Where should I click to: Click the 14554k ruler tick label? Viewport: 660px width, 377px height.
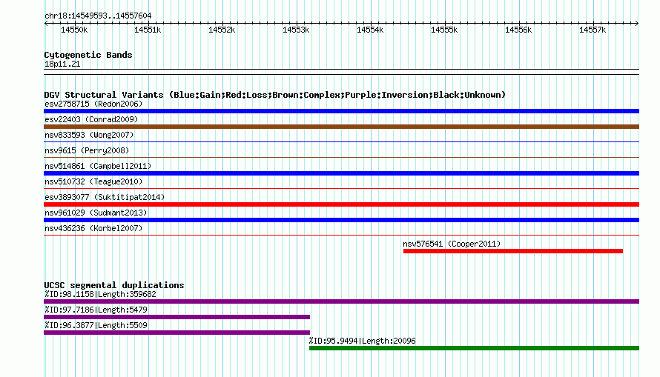[x=370, y=30]
